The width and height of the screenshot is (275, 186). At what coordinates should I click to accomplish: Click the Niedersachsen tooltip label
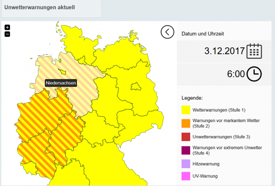tap(61, 83)
